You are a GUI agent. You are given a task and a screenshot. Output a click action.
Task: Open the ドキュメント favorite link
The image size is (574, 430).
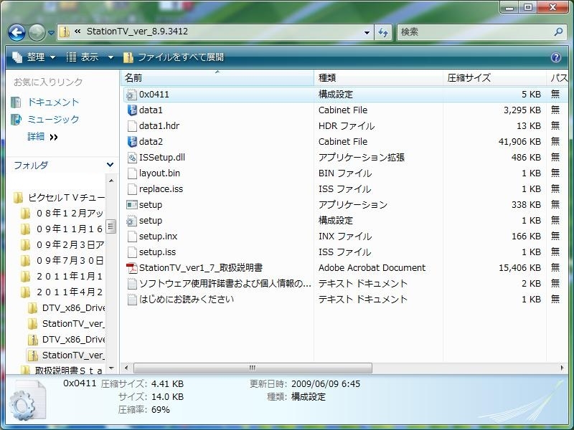(x=53, y=102)
